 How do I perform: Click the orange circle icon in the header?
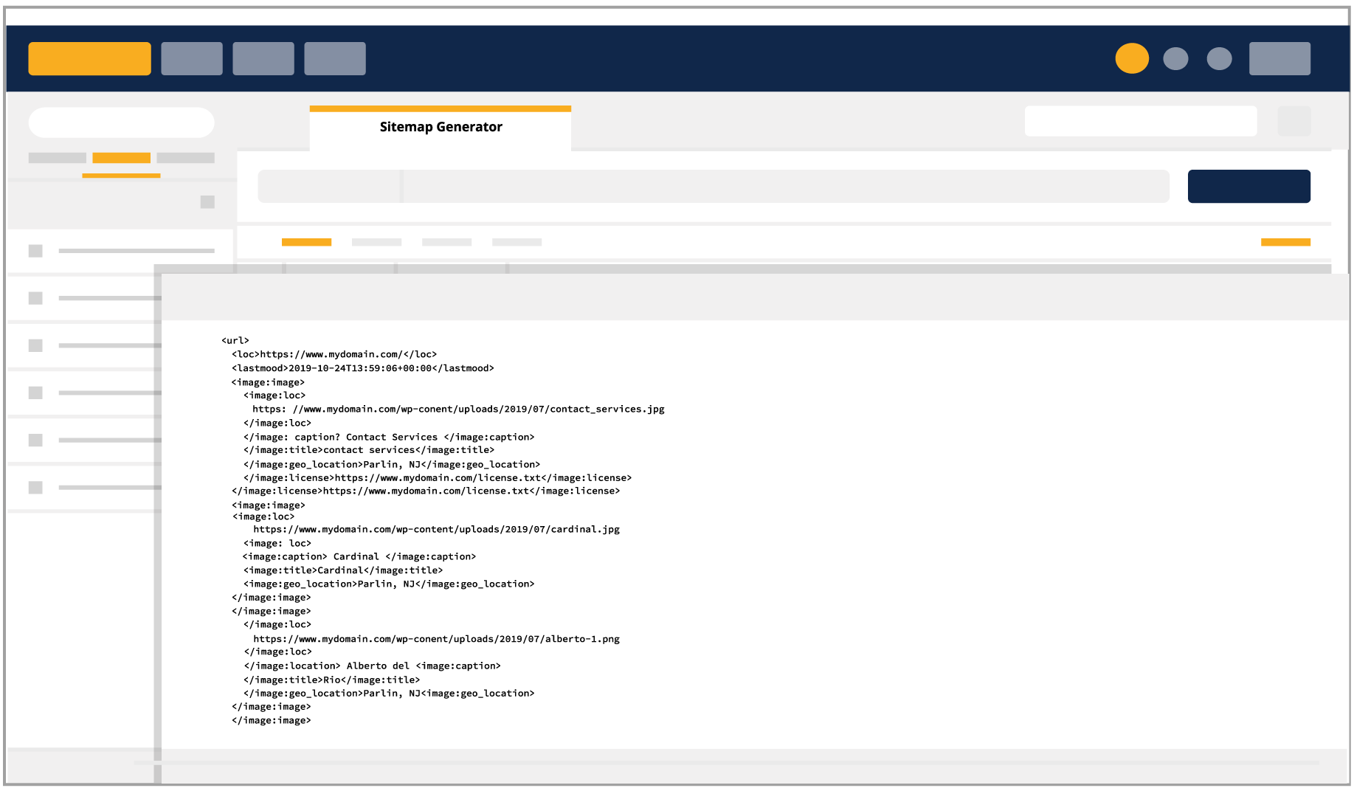[x=1132, y=58]
